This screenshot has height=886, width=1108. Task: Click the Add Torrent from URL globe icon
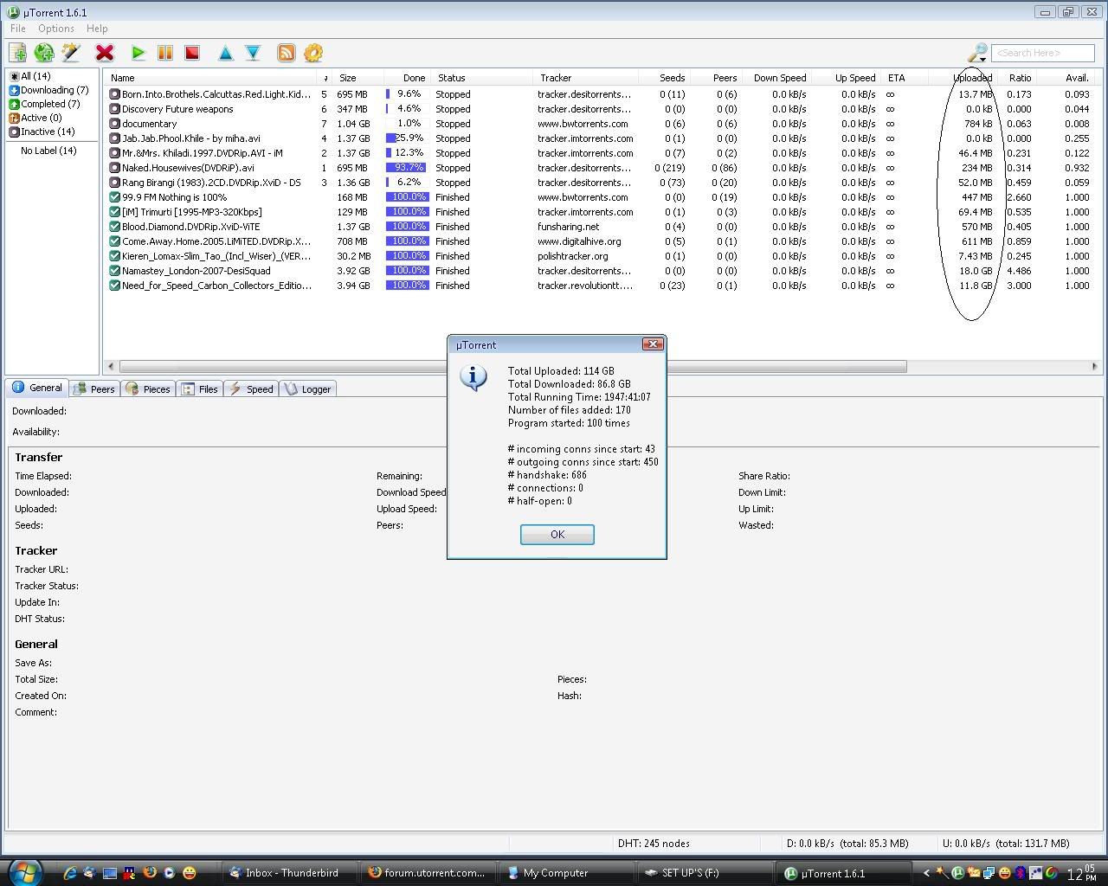pos(44,53)
